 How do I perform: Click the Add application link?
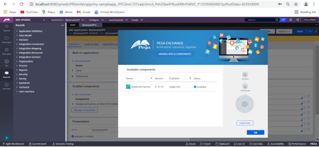point(81,61)
